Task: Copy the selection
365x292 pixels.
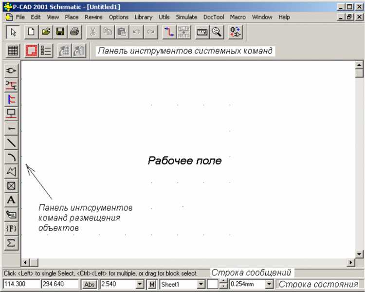Action: [x=108, y=32]
